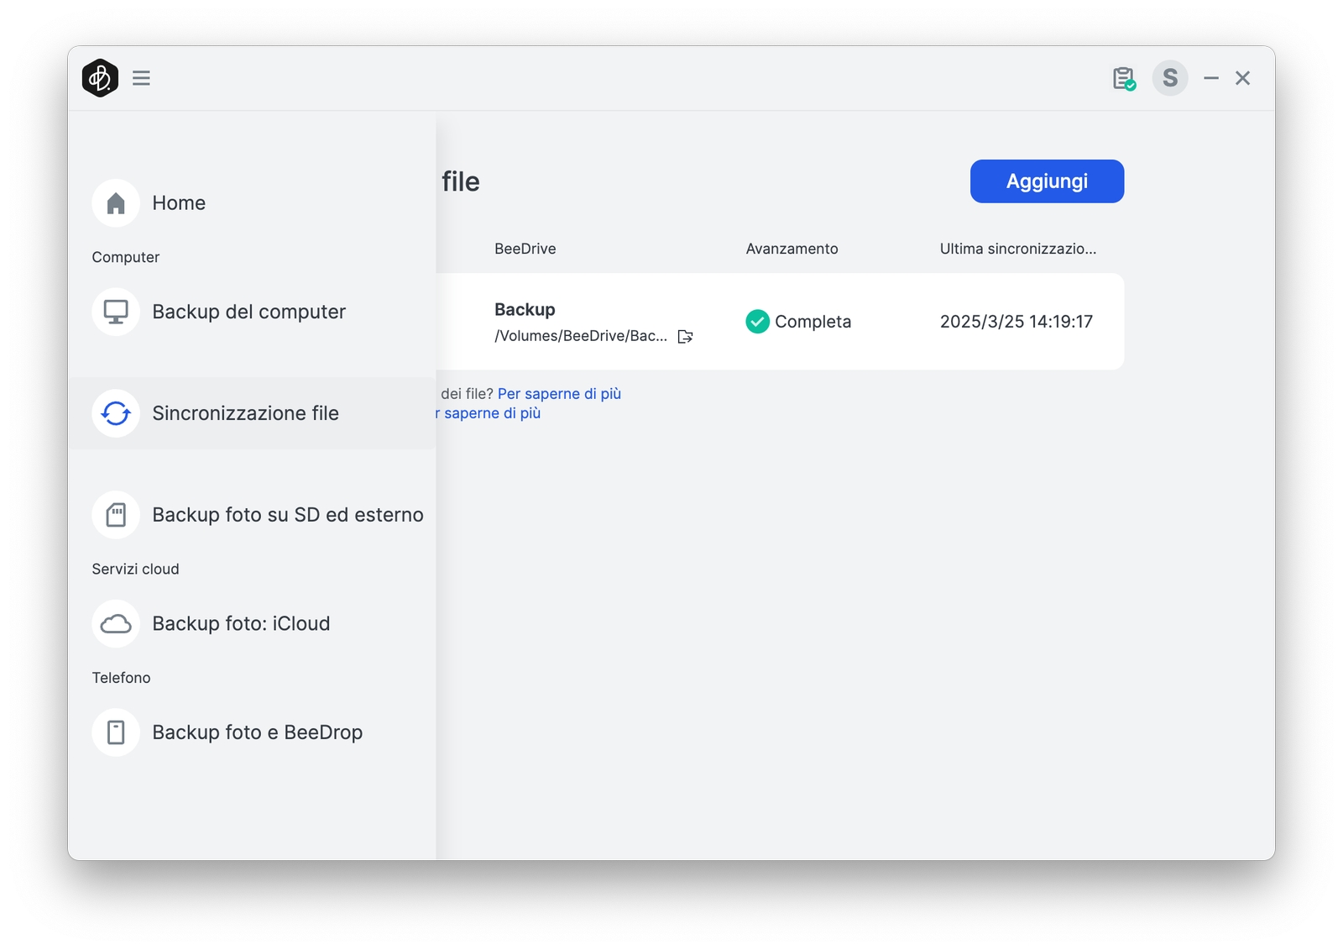Click the BeeDrive hexagon logo
1343x950 pixels.
pos(100,78)
